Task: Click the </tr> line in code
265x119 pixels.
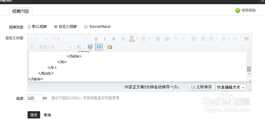Action: pyautogui.click(x=52, y=68)
